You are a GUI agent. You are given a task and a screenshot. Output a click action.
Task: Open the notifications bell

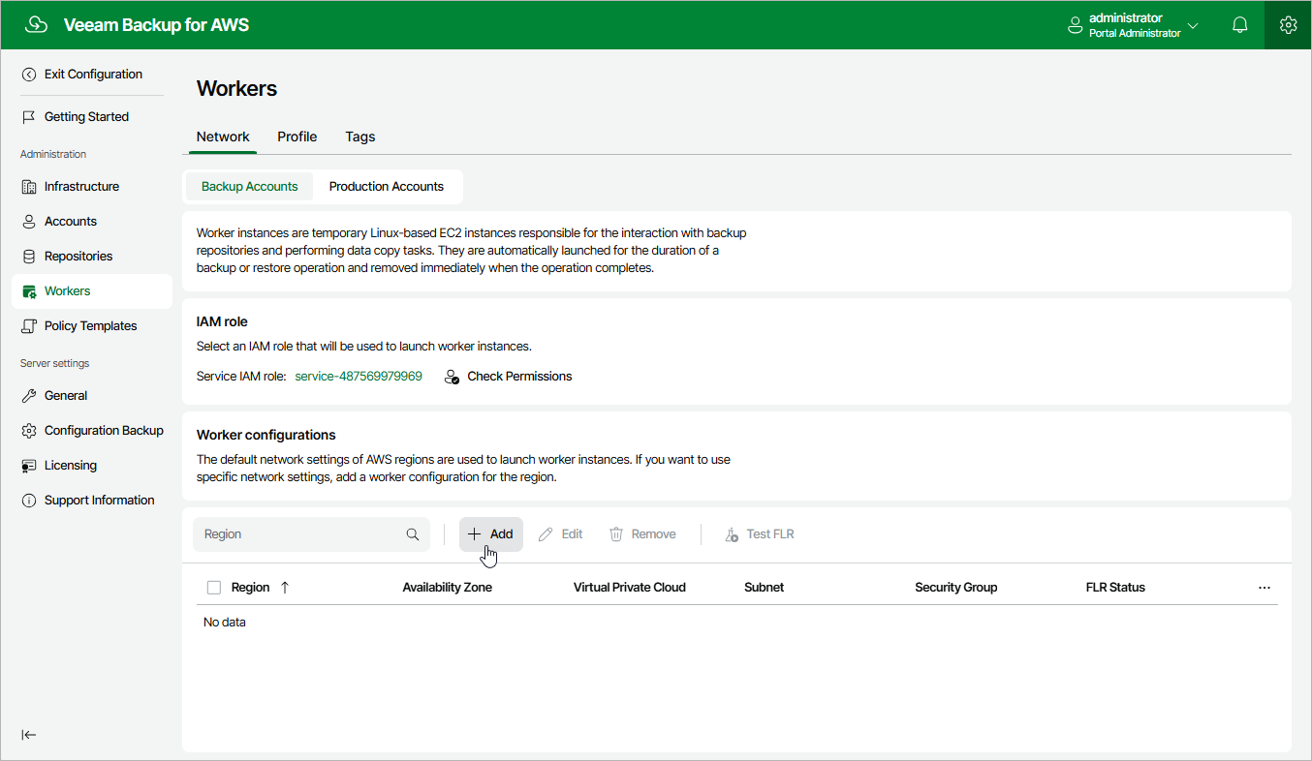(x=1239, y=25)
